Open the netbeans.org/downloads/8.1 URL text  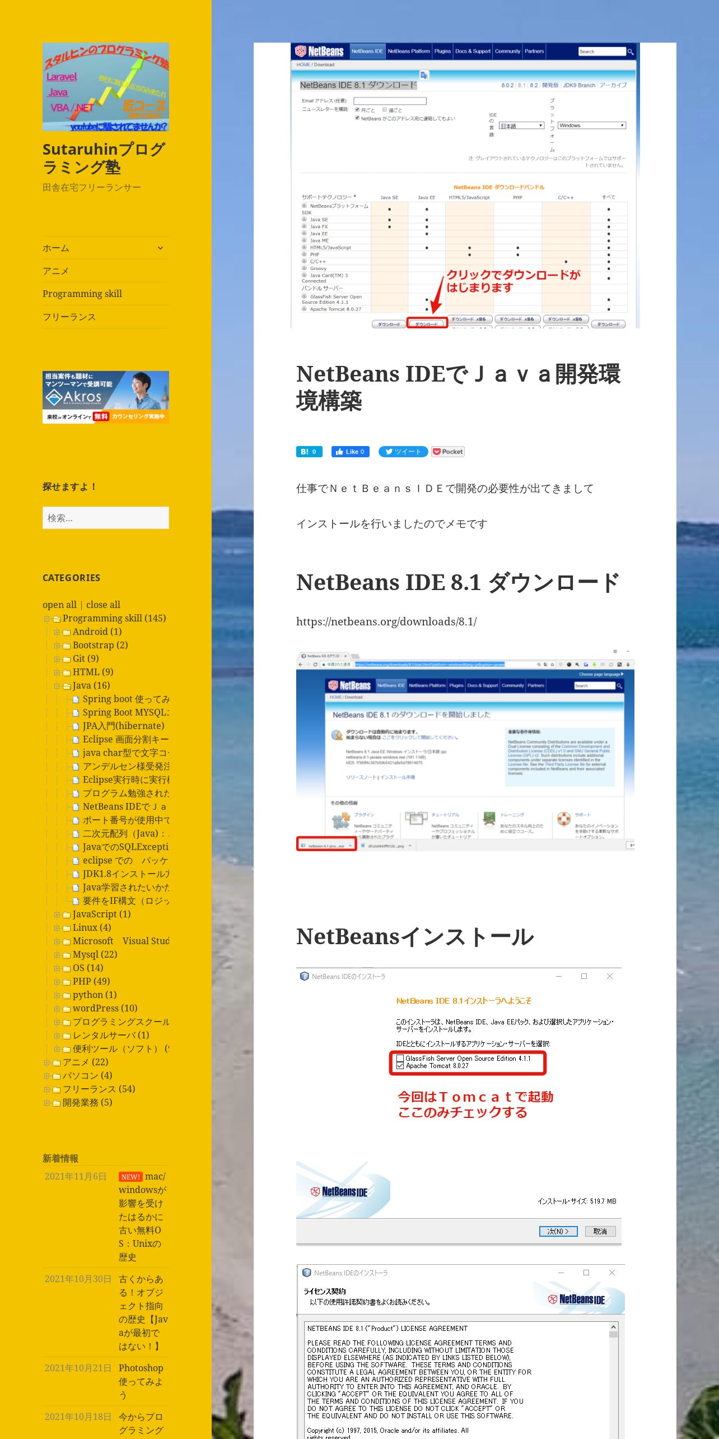point(386,621)
